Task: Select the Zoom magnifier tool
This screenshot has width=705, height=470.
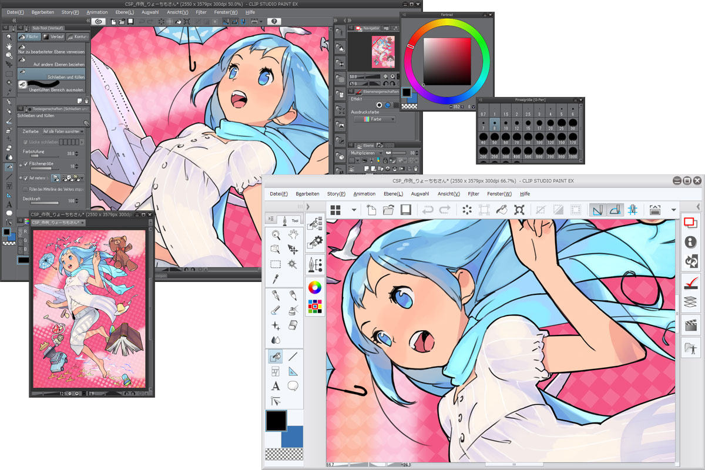Action: point(275,234)
